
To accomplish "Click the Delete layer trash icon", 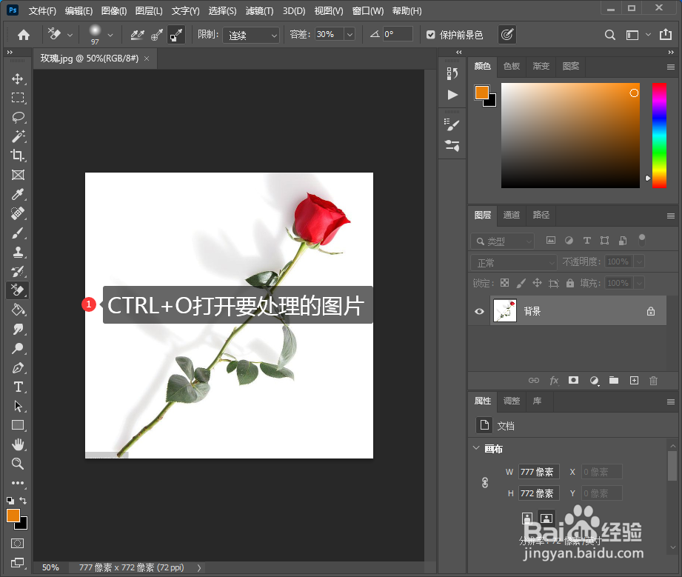I will (653, 381).
